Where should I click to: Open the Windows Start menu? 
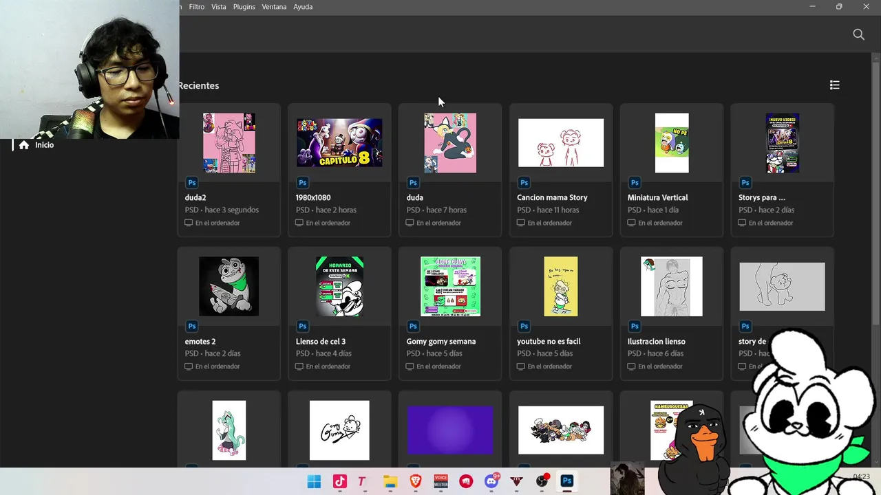(314, 481)
